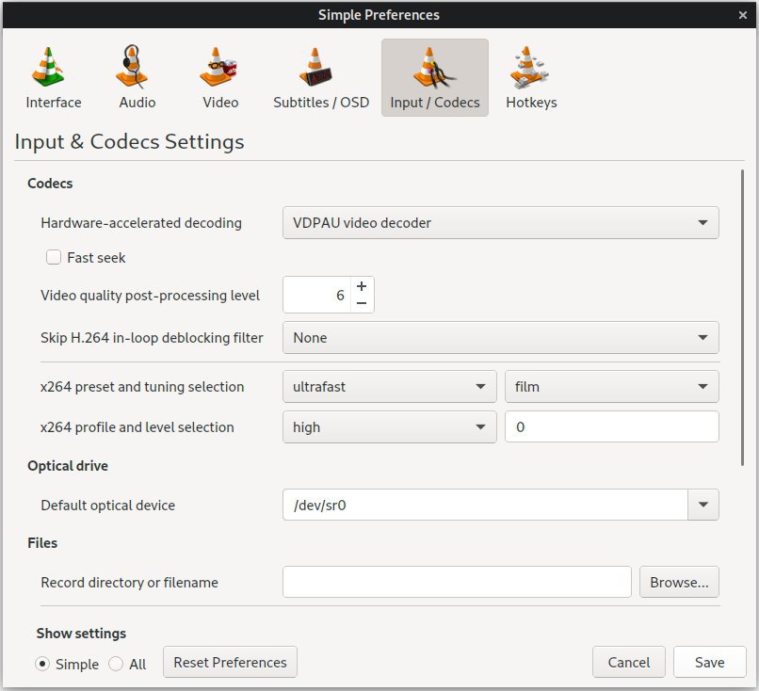The width and height of the screenshot is (759, 691).
Task: Switch to the Interface tab label
Action: point(54,103)
